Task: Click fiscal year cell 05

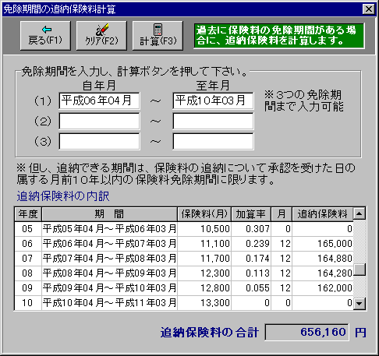Action: click(28, 229)
